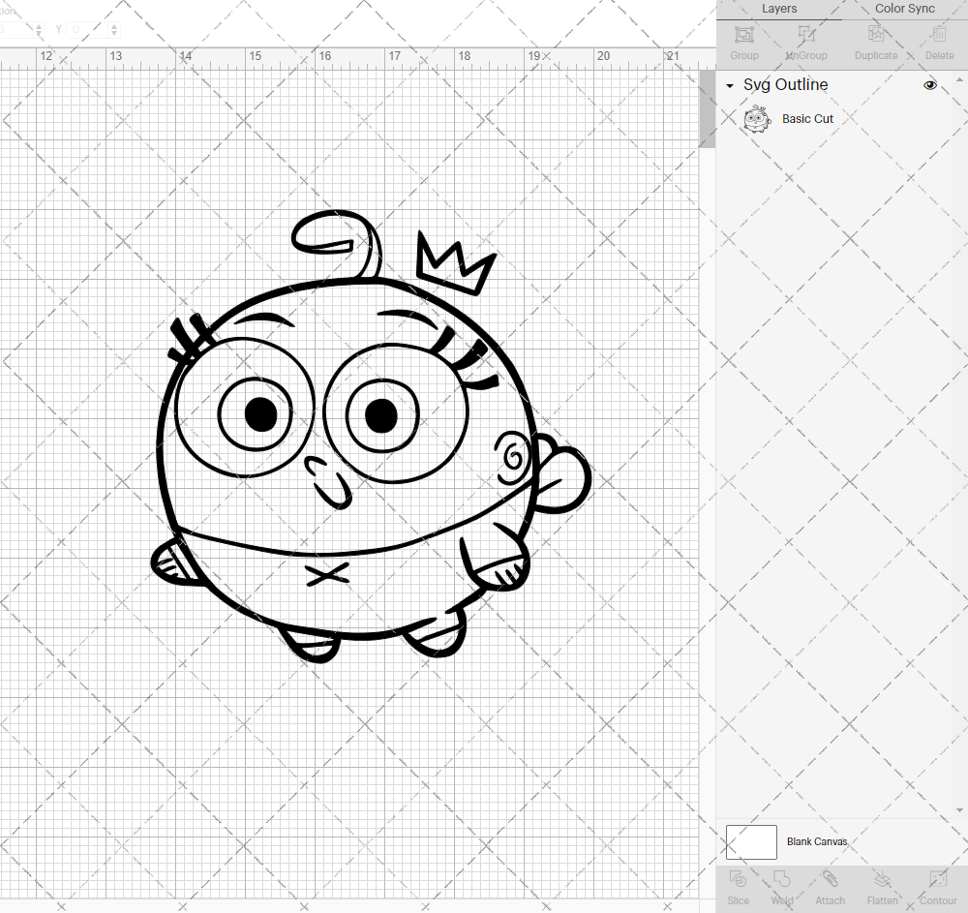
Task: Collapse the Svg Outline layer group
Action: [x=730, y=86]
